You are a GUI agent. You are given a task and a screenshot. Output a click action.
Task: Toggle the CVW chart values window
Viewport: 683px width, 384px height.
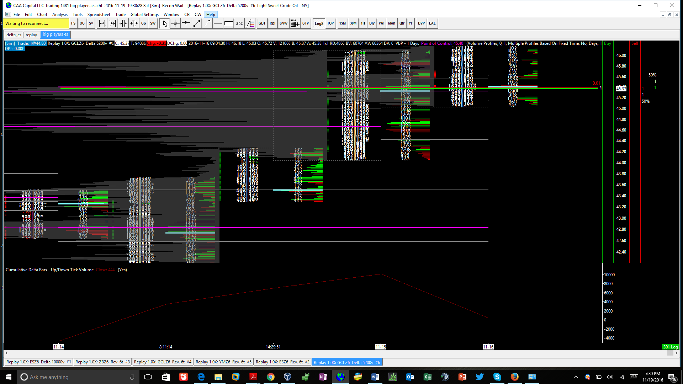[284, 23]
